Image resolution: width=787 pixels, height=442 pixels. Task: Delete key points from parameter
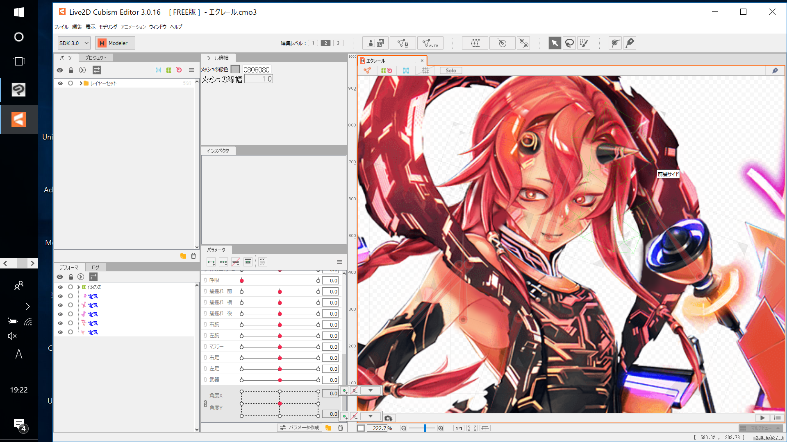click(x=236, y=262)
